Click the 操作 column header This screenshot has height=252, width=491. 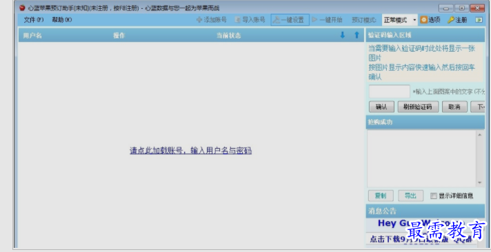pos(119,36)
